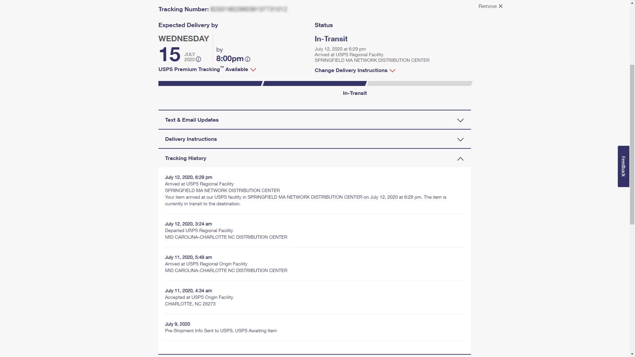The image size is (635, 357).
Task: Open the Feedback side tab
Action: click(623, 166)
